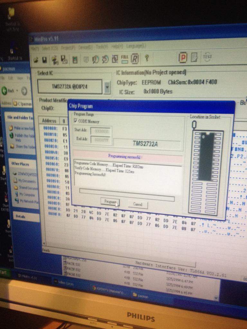This screenshot has width=247, height=329.
Task: Click the question mark help icon
Action: [147, 58]
